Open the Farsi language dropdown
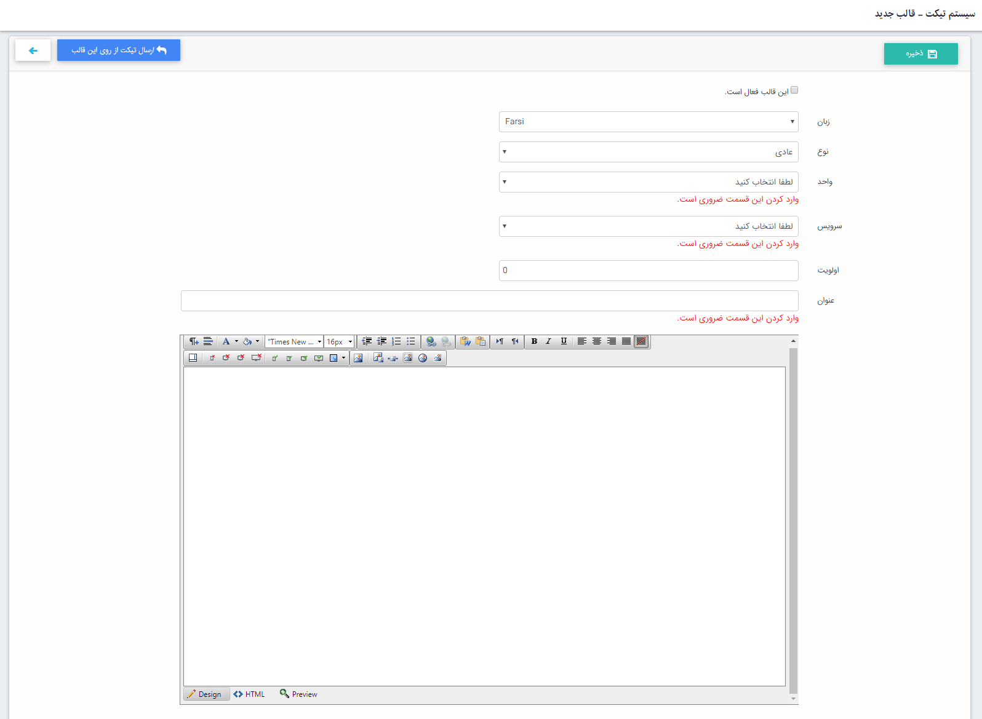The width and height of the screenshot is (982, 719). click(649, 122)
